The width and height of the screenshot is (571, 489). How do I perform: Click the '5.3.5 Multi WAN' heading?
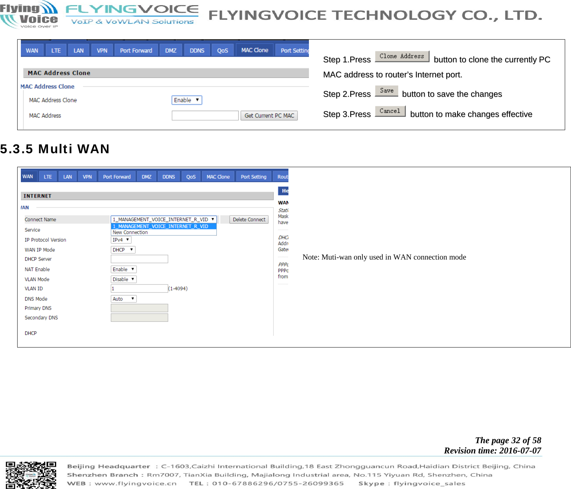[x=55, y=149]
